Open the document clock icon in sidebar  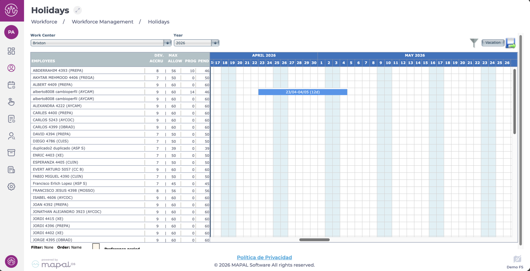pos(11,119)
